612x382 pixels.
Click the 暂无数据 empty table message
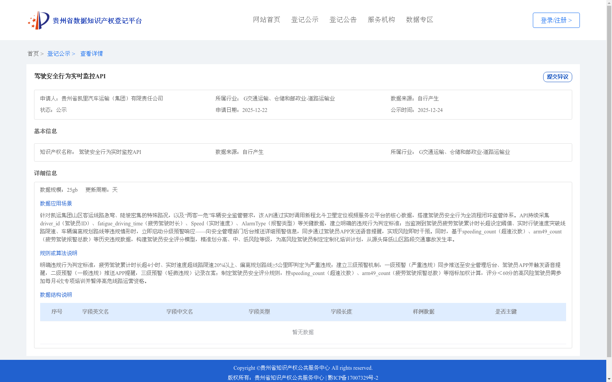point(303,332)
